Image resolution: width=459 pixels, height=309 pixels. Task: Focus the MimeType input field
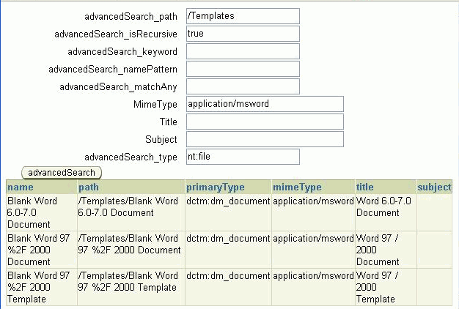[265, 104]
